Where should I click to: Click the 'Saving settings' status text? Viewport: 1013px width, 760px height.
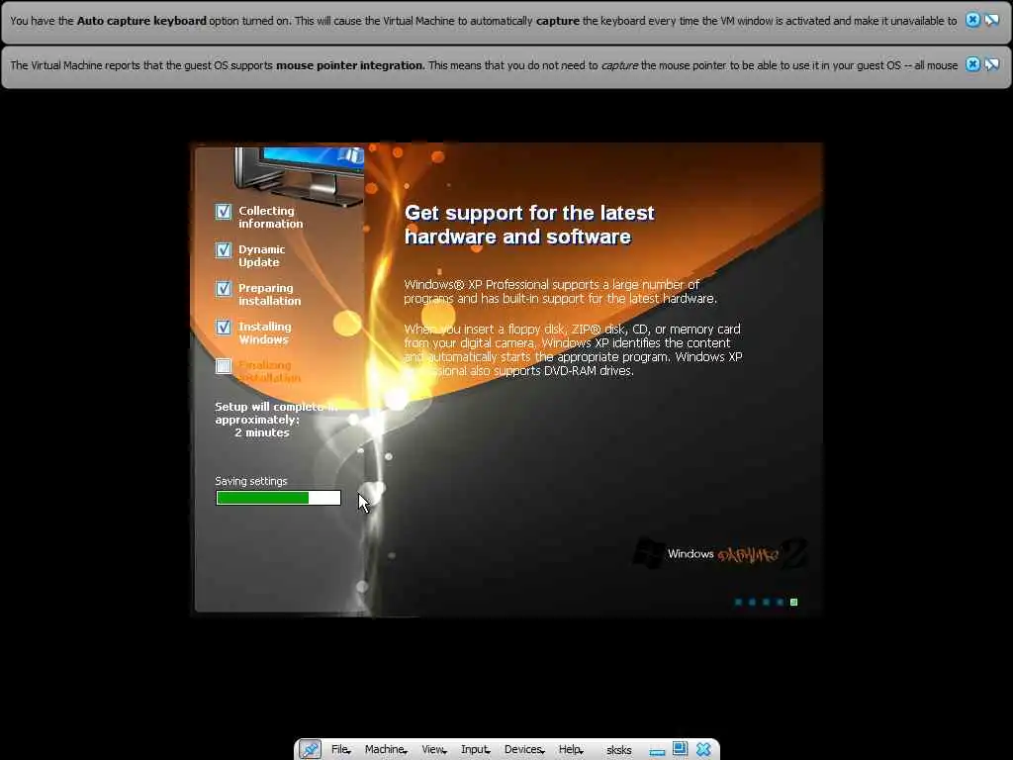[x=251, y=482]
